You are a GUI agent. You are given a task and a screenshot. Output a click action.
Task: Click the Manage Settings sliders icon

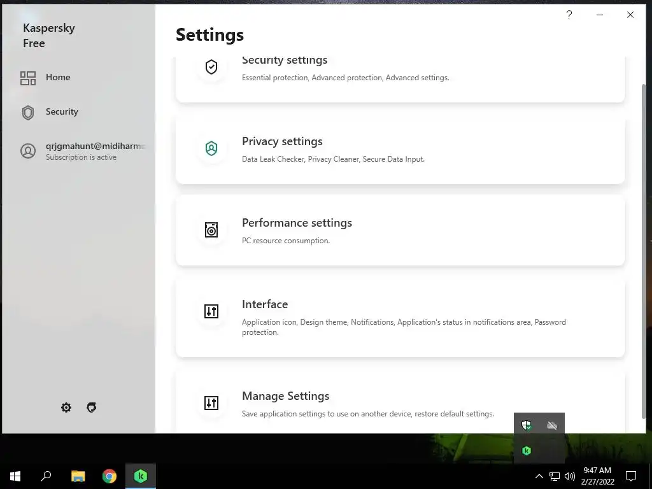click(211, 402)
